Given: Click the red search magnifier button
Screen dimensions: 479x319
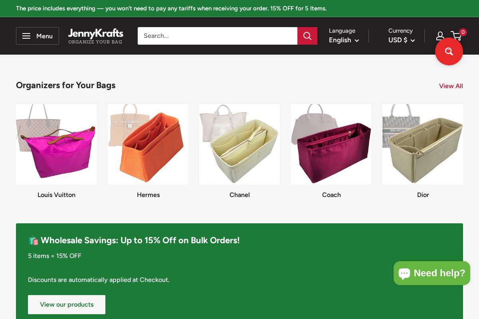Looking at the screenshot, I should pos(307,36).
